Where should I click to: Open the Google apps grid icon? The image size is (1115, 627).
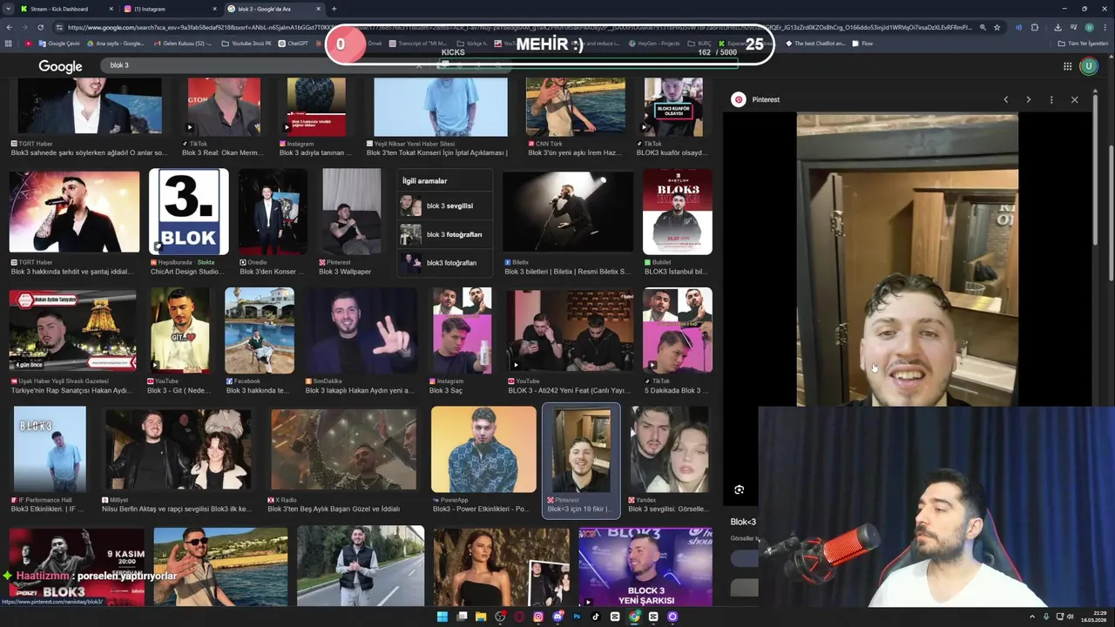point(1067,66)
